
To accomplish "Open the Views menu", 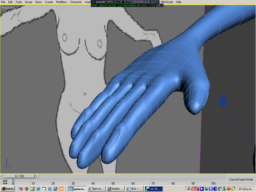I will [38, 2].
